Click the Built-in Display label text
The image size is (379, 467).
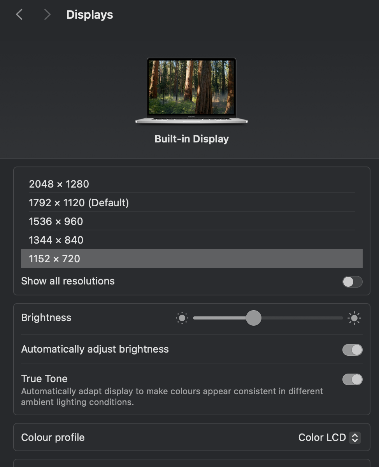click(x=191, y=139)
